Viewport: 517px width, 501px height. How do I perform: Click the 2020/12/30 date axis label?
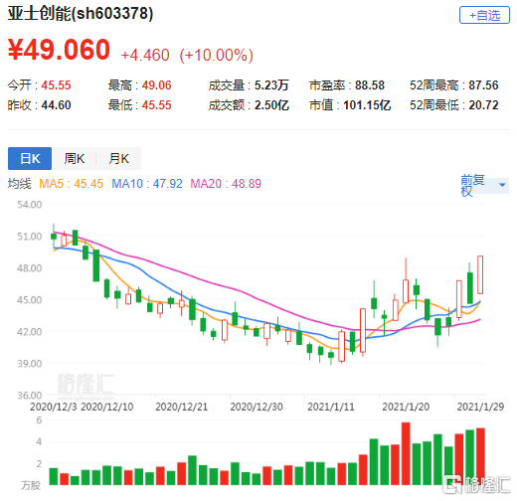(257, 407)
